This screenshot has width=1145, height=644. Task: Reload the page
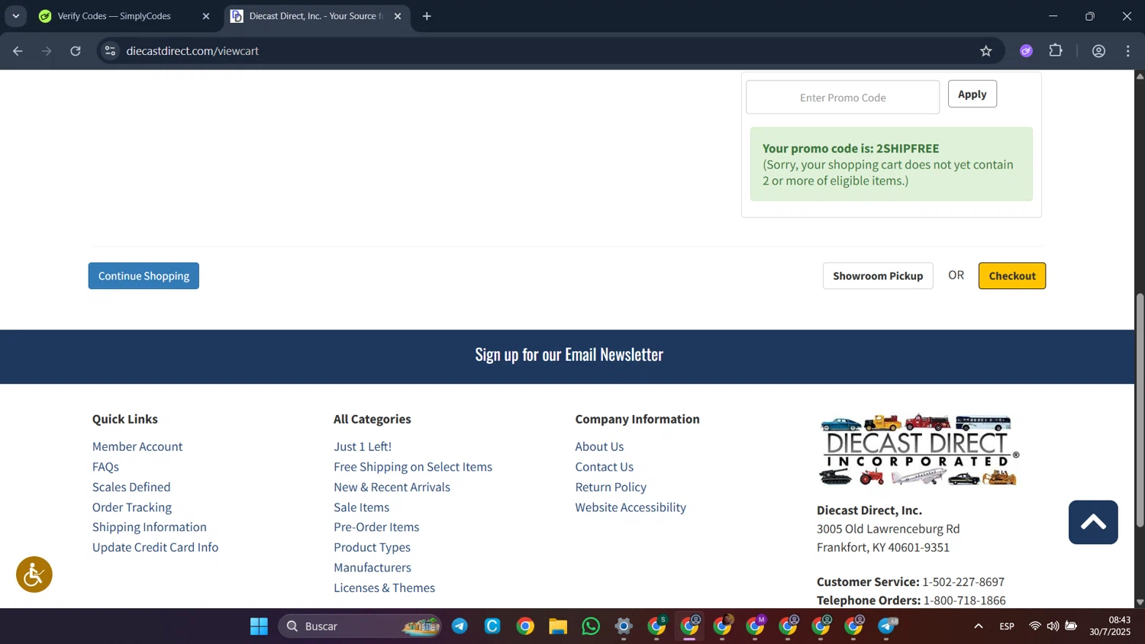click(76, 51)
